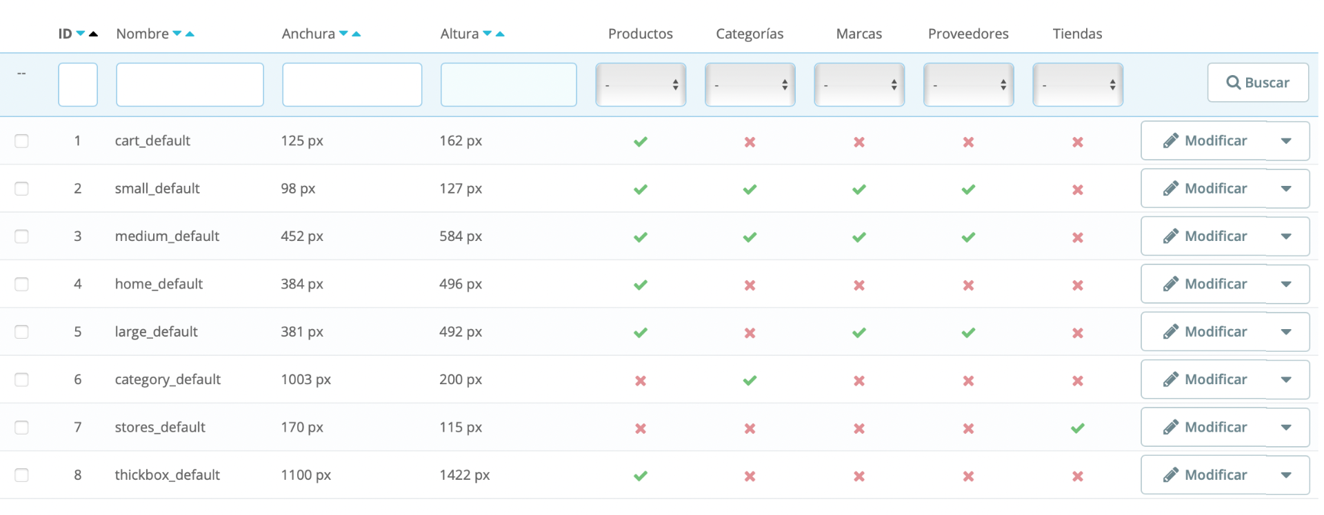This screenshot has height=515, width=1324.
Task: Click the 'medium_default' name cell
Action: [167, 236]
